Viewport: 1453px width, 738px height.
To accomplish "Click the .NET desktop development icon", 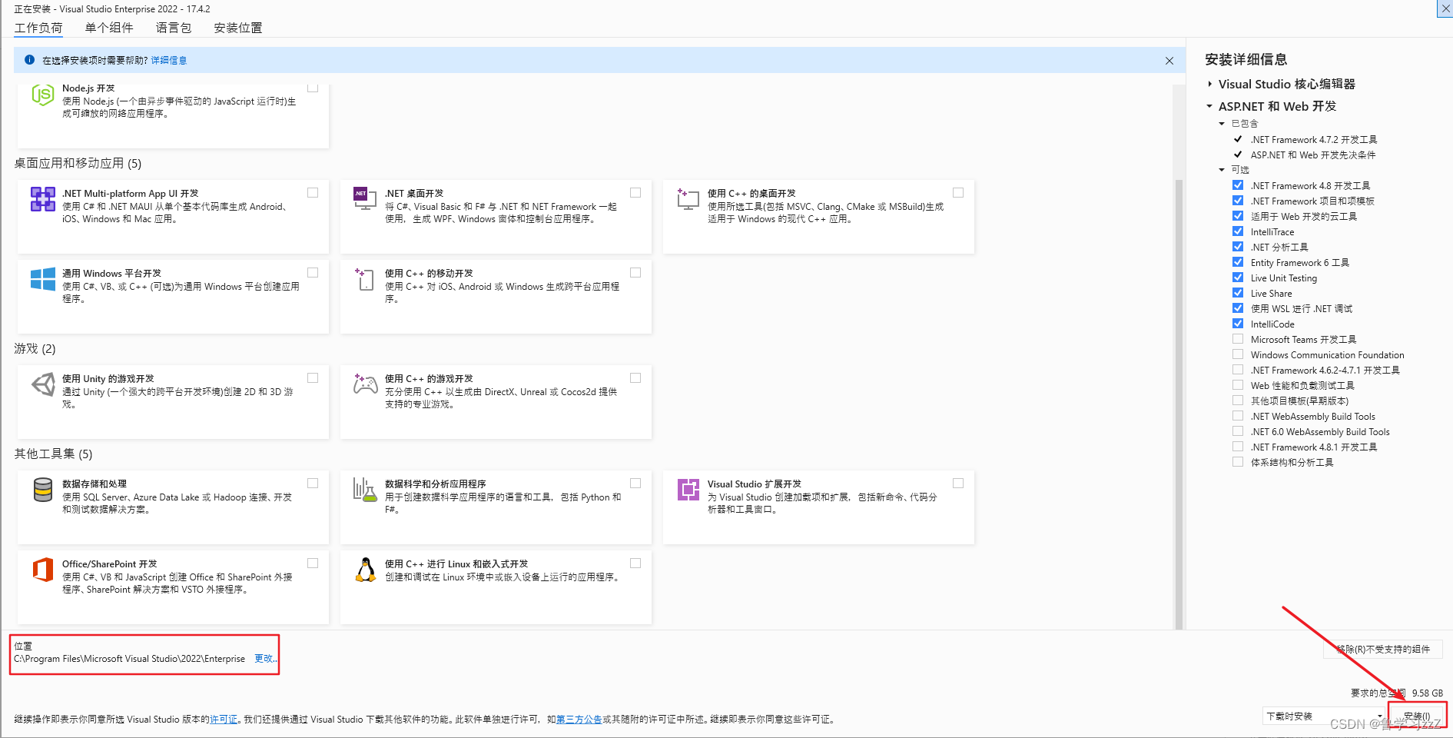I will tap(365, 199).
